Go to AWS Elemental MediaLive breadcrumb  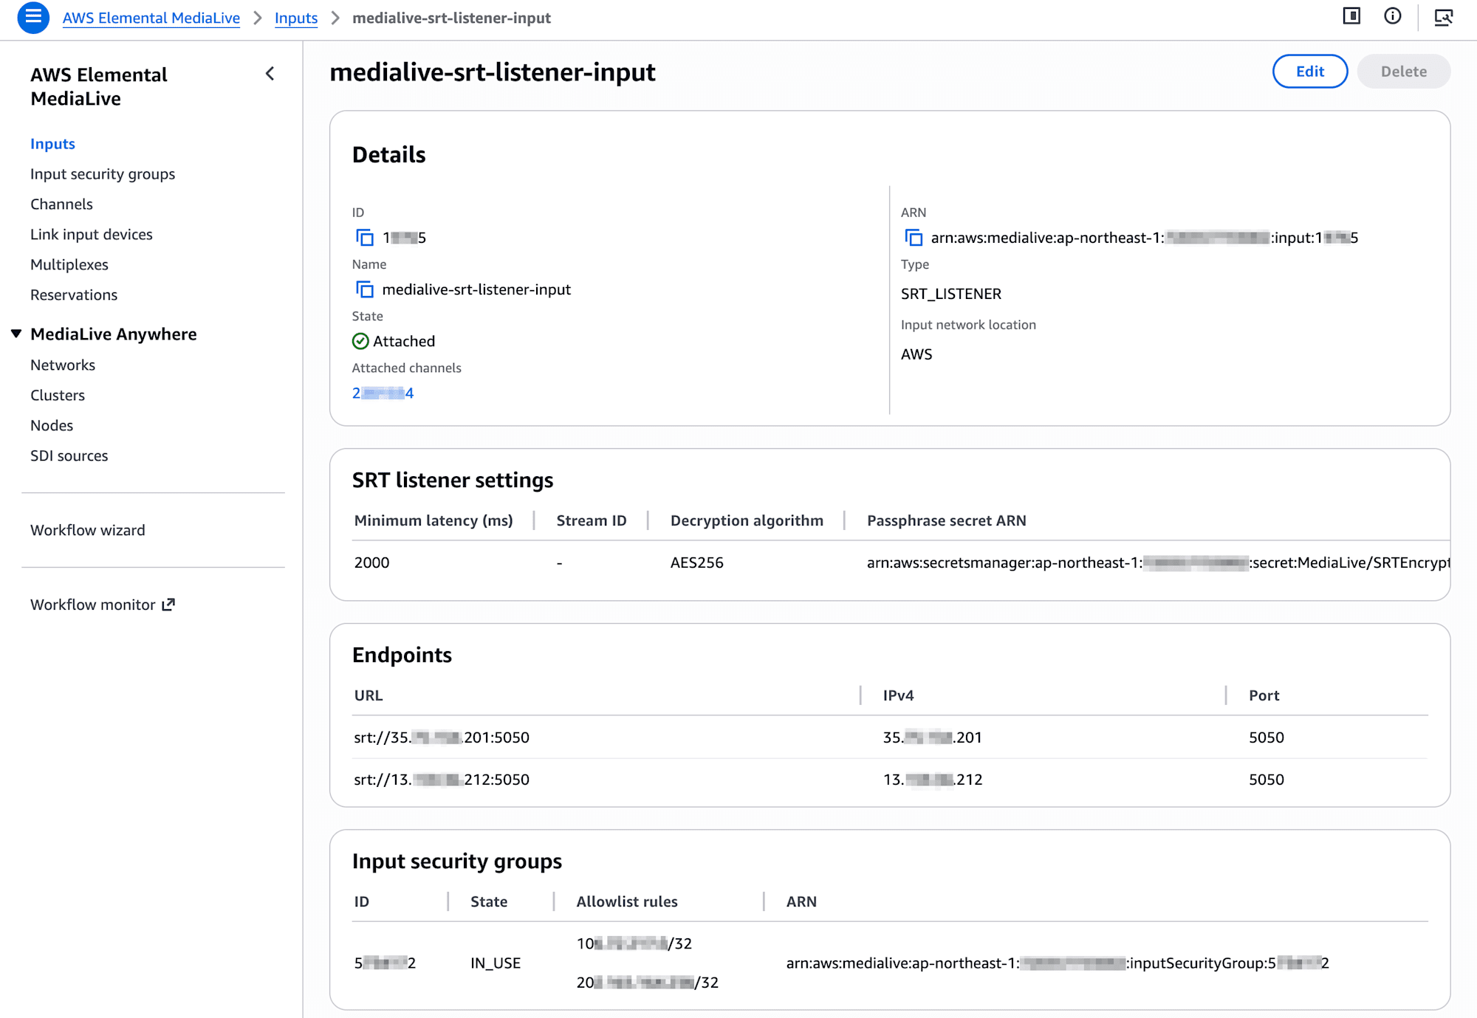point(151,18)
